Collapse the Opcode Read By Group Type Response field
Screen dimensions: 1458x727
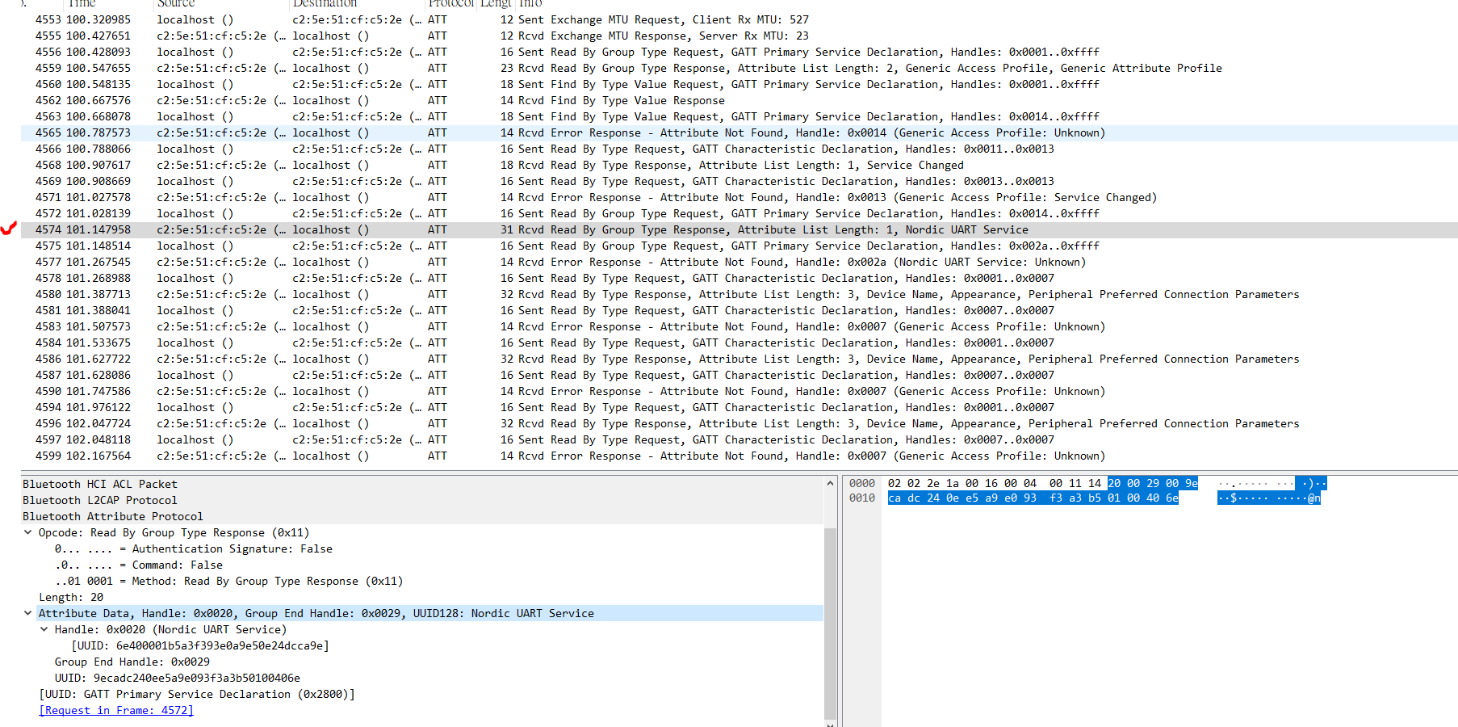pos(28,532)
